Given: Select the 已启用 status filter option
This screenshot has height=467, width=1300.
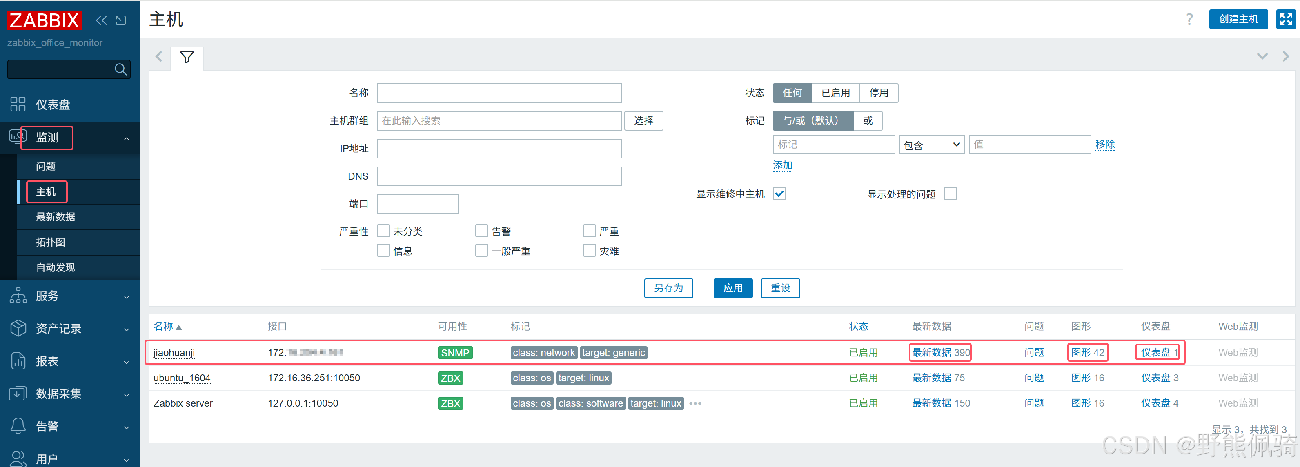Looking at the screenshot, I should point(835,93).
